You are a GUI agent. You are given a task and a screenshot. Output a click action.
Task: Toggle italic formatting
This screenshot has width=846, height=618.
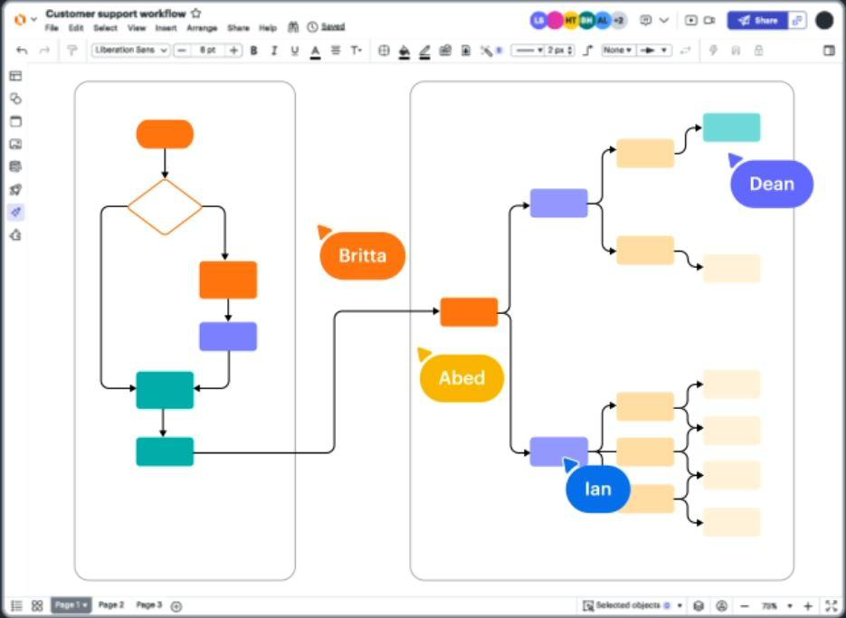274,51
